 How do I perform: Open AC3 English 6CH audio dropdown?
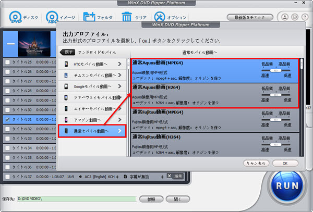coord(117,177)
